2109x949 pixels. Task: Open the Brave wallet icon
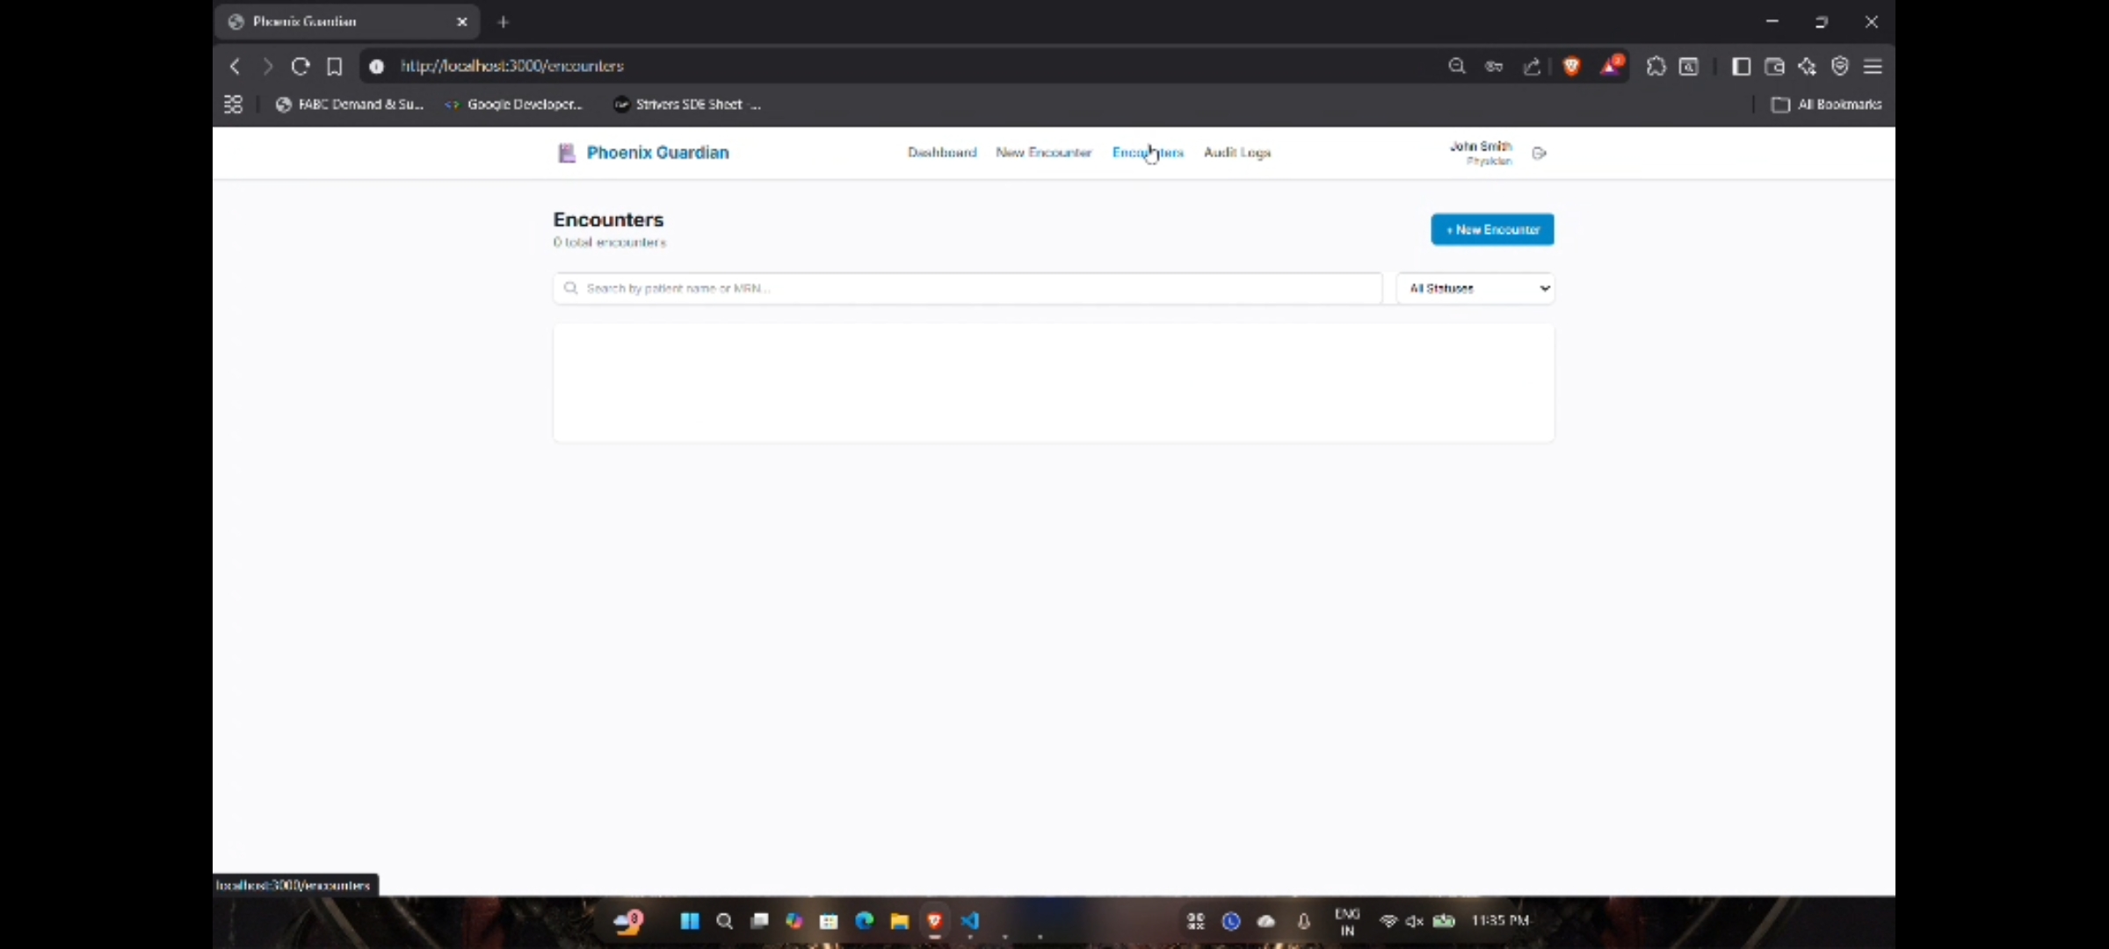click(x=1774, y=66)
